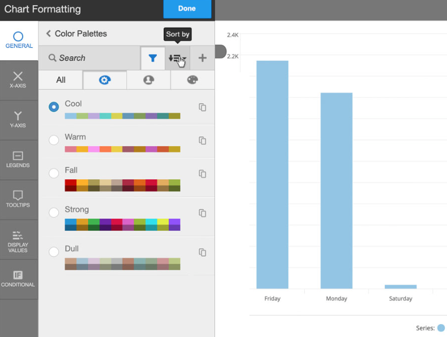Click the Series legend color dot
This screenshot has width=447, height=337.
pos(441,328)
